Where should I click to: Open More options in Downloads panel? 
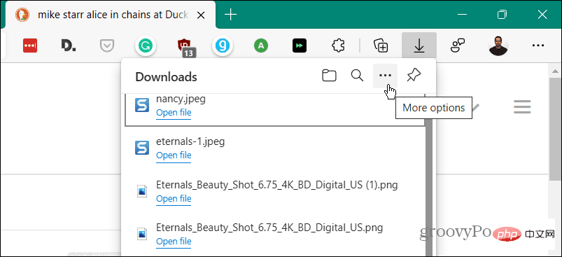point(386,76)
